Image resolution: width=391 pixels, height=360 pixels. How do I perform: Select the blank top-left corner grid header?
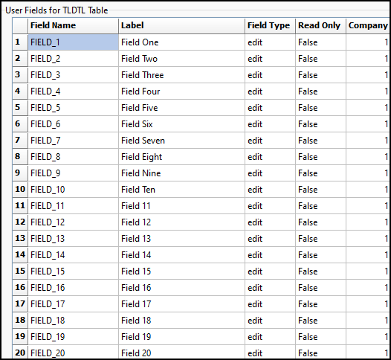click(20, 25)
